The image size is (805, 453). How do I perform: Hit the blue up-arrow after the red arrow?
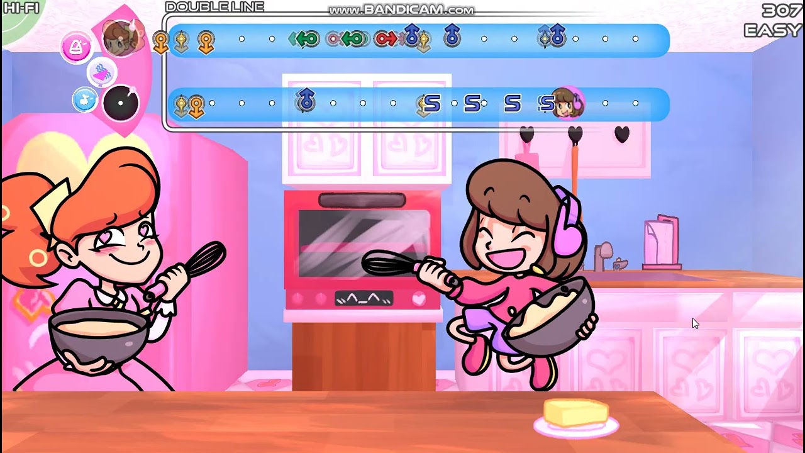click(x=411, y=35)
